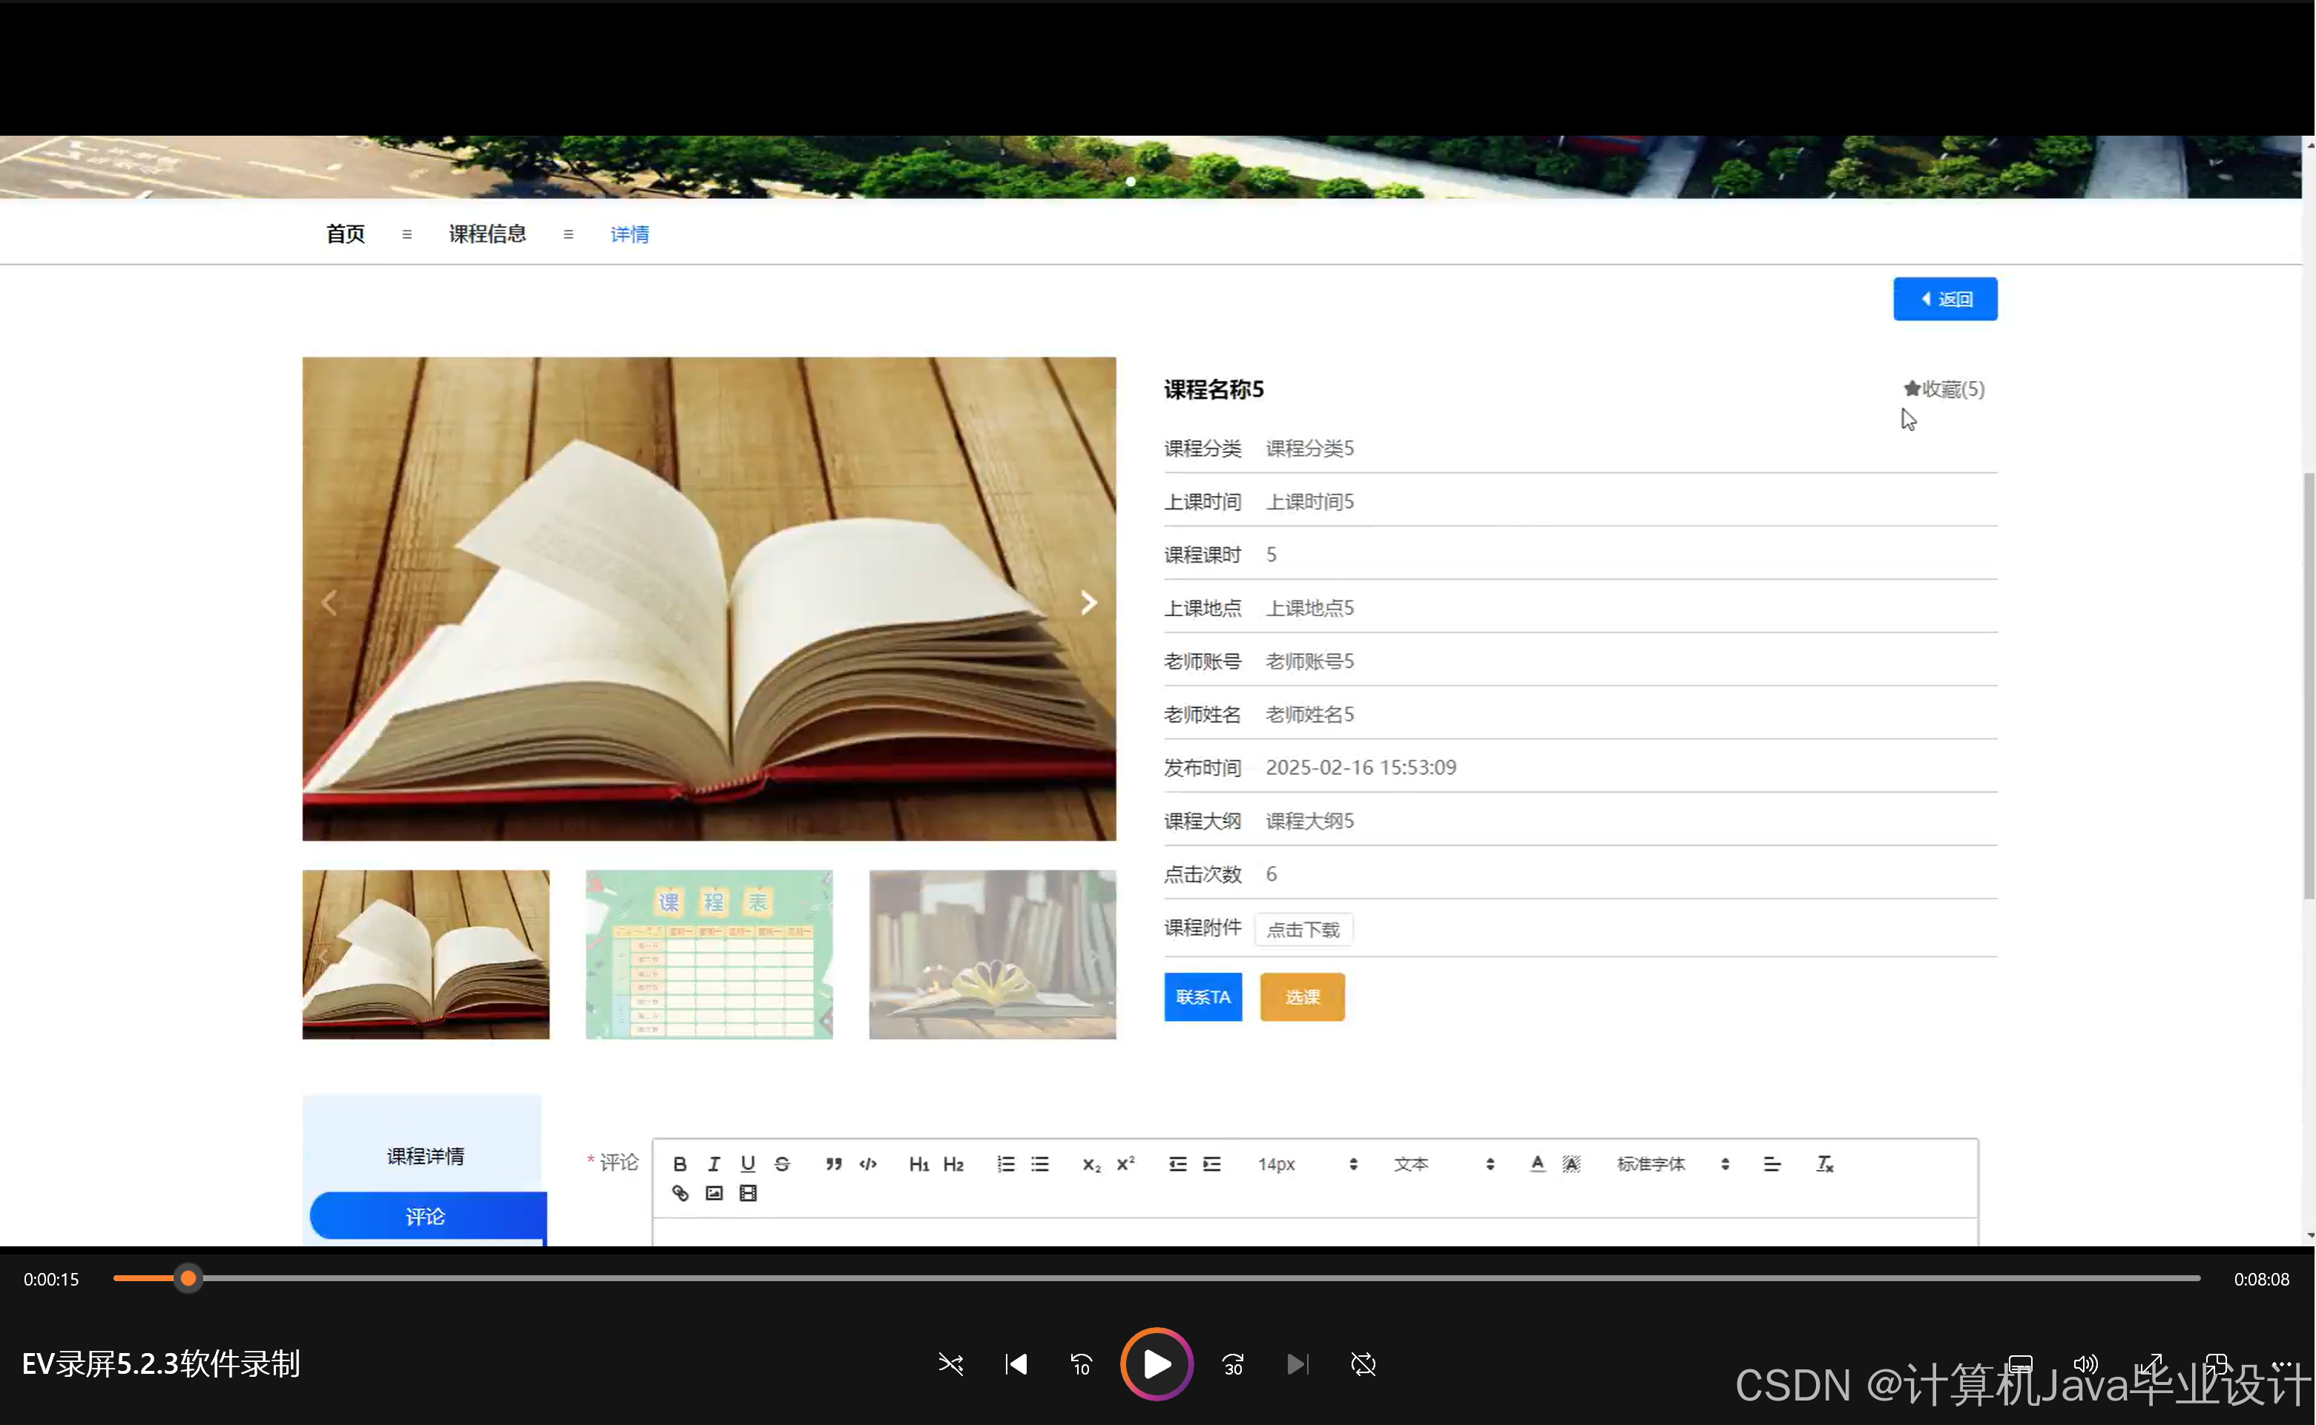Select the 详情 breadcrumb item
2316x1425 pixels.
coord(629,234)
